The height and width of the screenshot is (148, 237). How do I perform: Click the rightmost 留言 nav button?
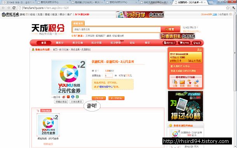197,43
